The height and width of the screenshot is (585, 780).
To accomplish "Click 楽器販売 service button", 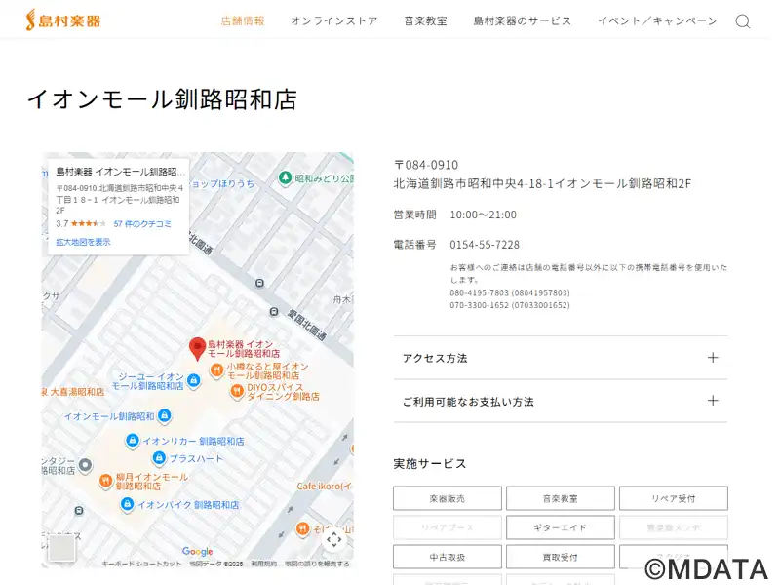I will point(448,498).
